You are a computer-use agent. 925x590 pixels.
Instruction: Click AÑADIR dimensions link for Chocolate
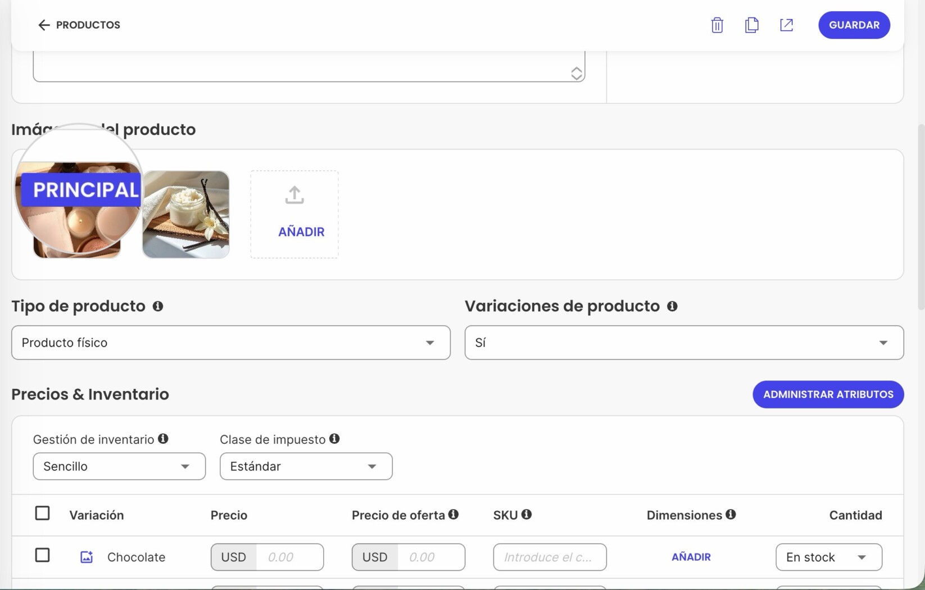pyautogui.click(x=691, y=557)
